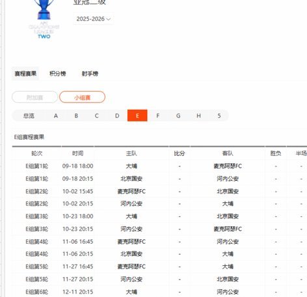Click the 胜负 column header
This screenshot has height=297, width=307.
pyautogui.click(x=276, y=153)
